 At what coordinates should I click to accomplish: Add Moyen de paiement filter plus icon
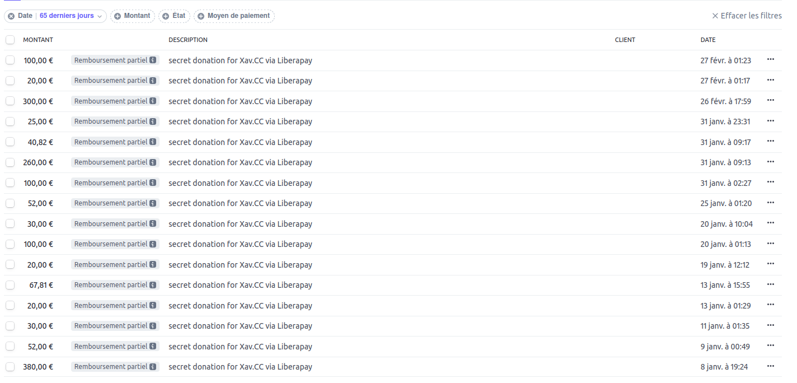(201, 16)
